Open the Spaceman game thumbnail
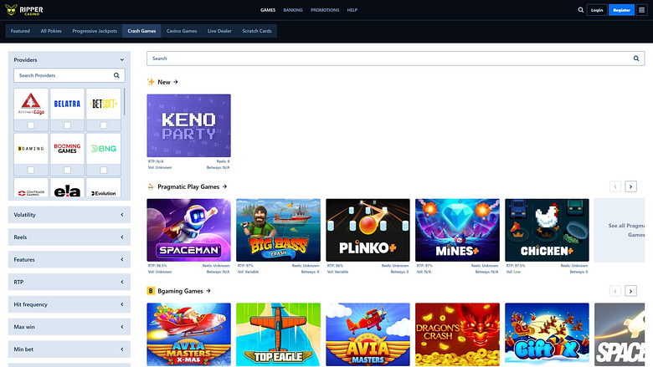Screen dimensions: 653x367 point(188,230)
